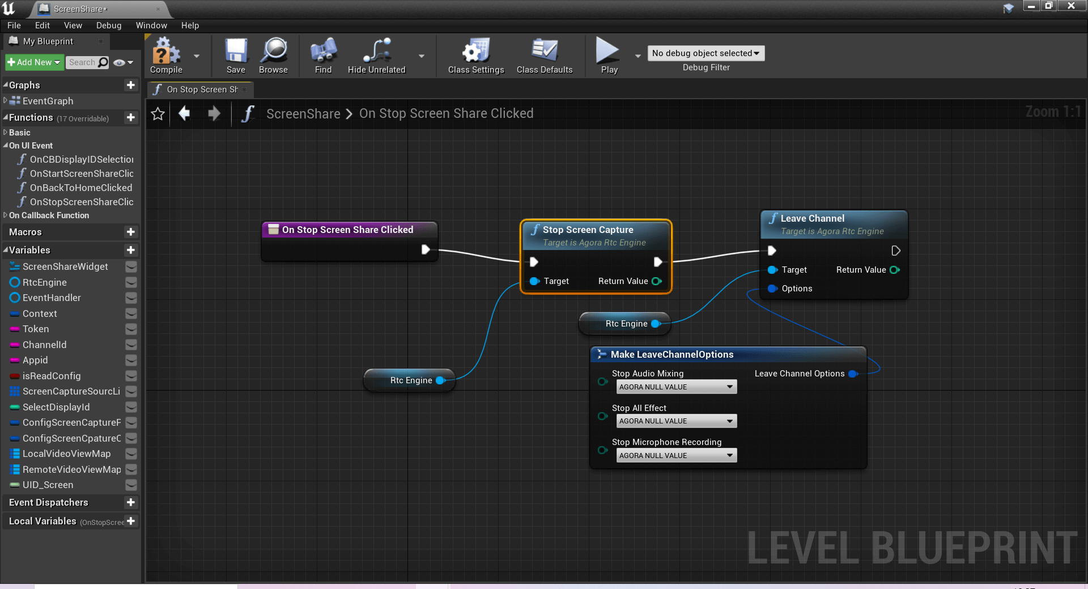Screen dimensions: 1088x589
Task: Open Class Settings
Action: point(476,56)
